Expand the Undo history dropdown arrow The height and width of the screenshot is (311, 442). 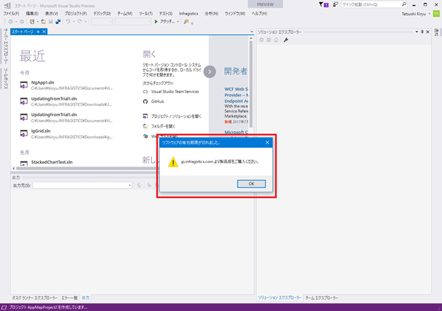coord(74,21)
